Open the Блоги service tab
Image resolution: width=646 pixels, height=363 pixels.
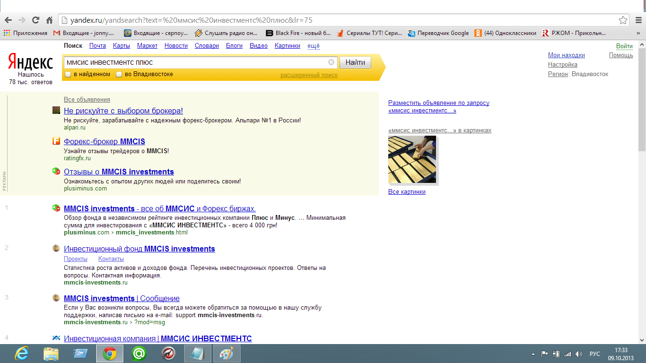234,46
